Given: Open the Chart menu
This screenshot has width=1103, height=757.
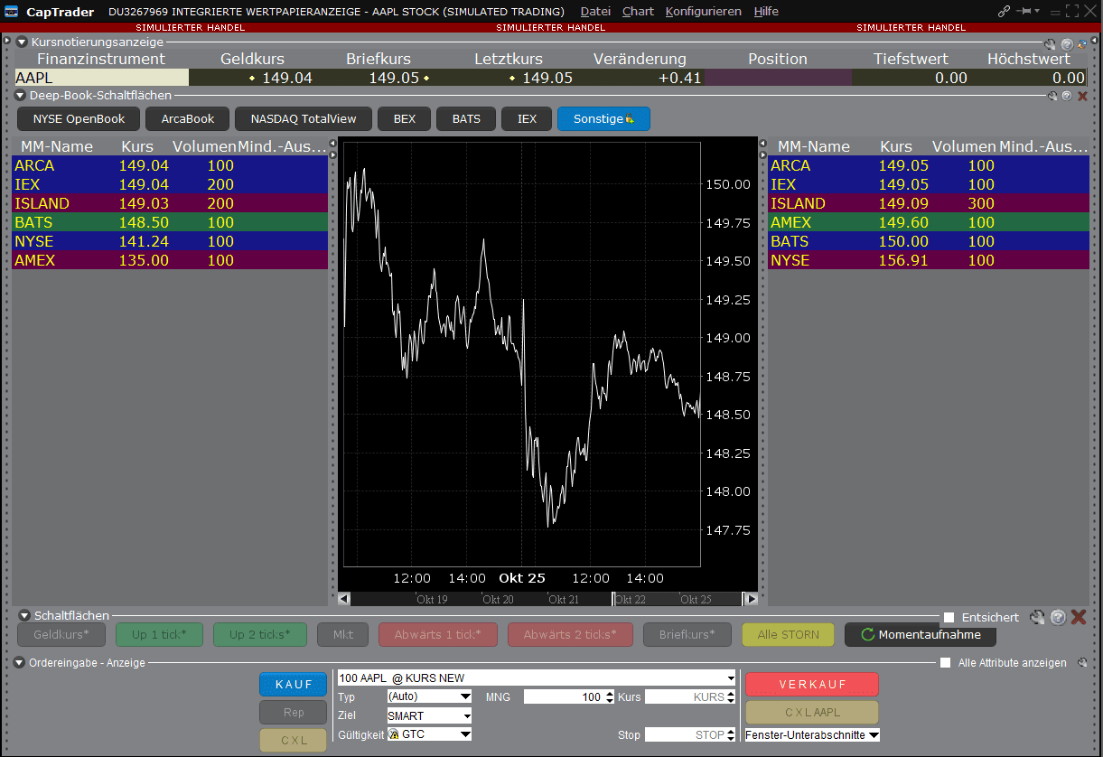Looking at the screenshot, I should [x=638, y=12].
